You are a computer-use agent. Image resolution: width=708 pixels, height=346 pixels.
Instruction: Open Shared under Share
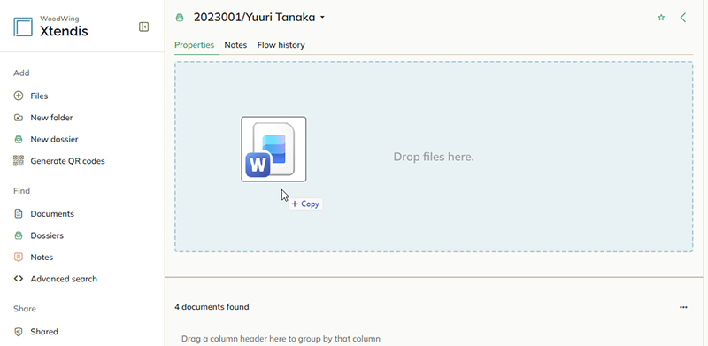44,332
